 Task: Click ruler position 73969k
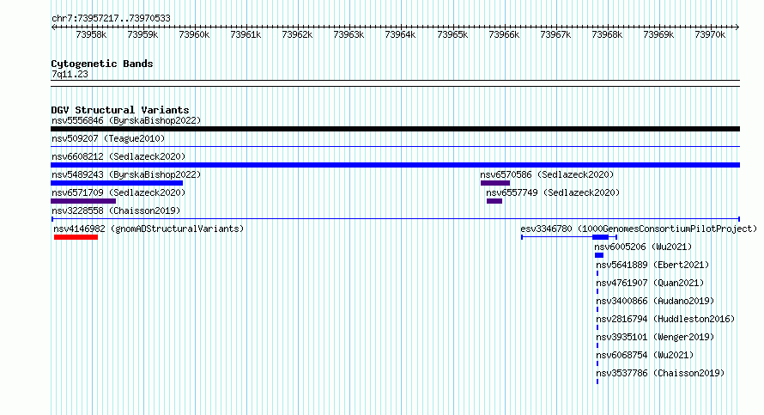pyautogui.click(x=658, y=34)
